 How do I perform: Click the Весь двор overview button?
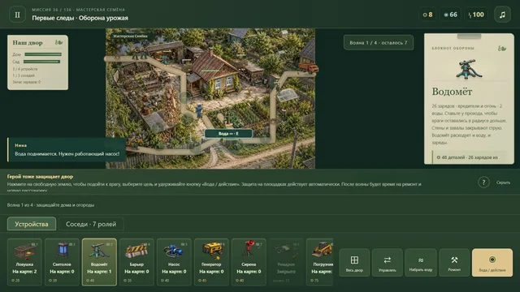[x=354, y=263]
